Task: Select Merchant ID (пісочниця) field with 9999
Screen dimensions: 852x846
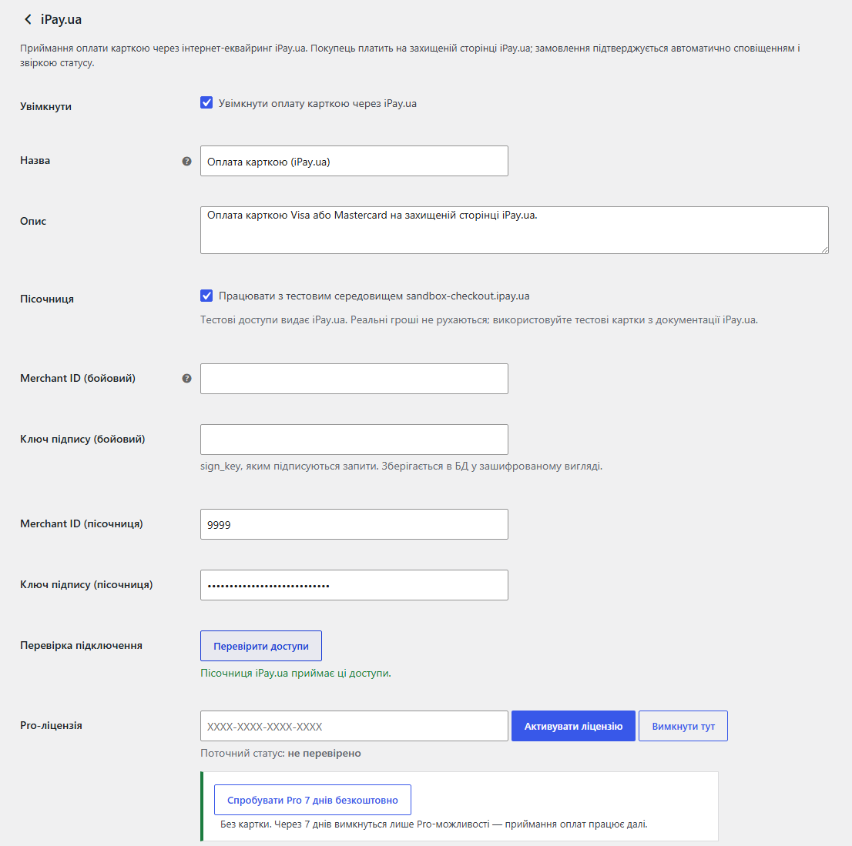Action: [x=354, y=524]
